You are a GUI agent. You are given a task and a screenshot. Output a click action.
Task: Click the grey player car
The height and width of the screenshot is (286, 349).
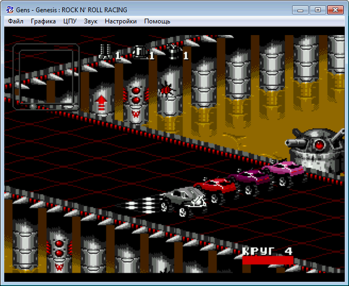tap(184, 201)
